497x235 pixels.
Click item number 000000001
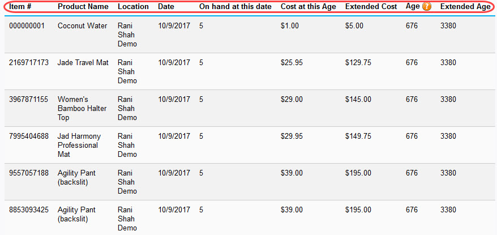26,26
